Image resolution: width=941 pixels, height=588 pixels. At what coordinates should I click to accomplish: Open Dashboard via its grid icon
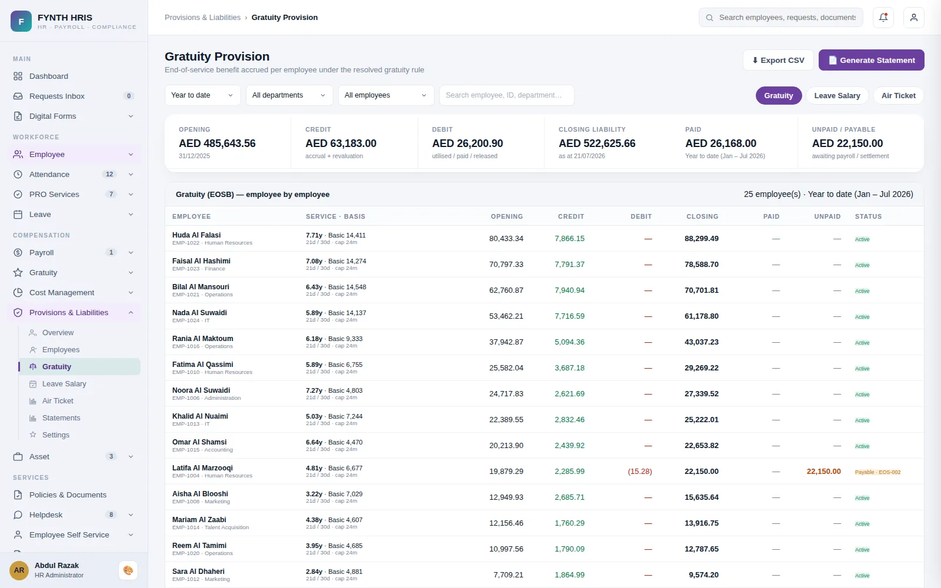[18, 76]
